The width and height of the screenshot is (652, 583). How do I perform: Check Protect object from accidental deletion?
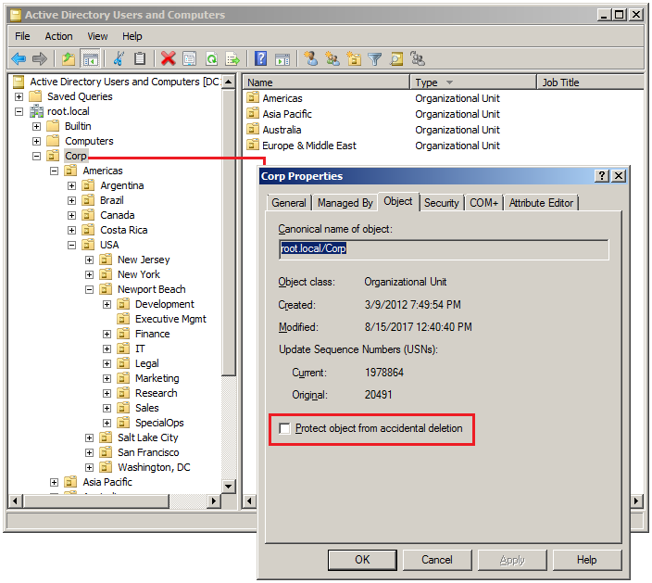click(x=285, y=428)
